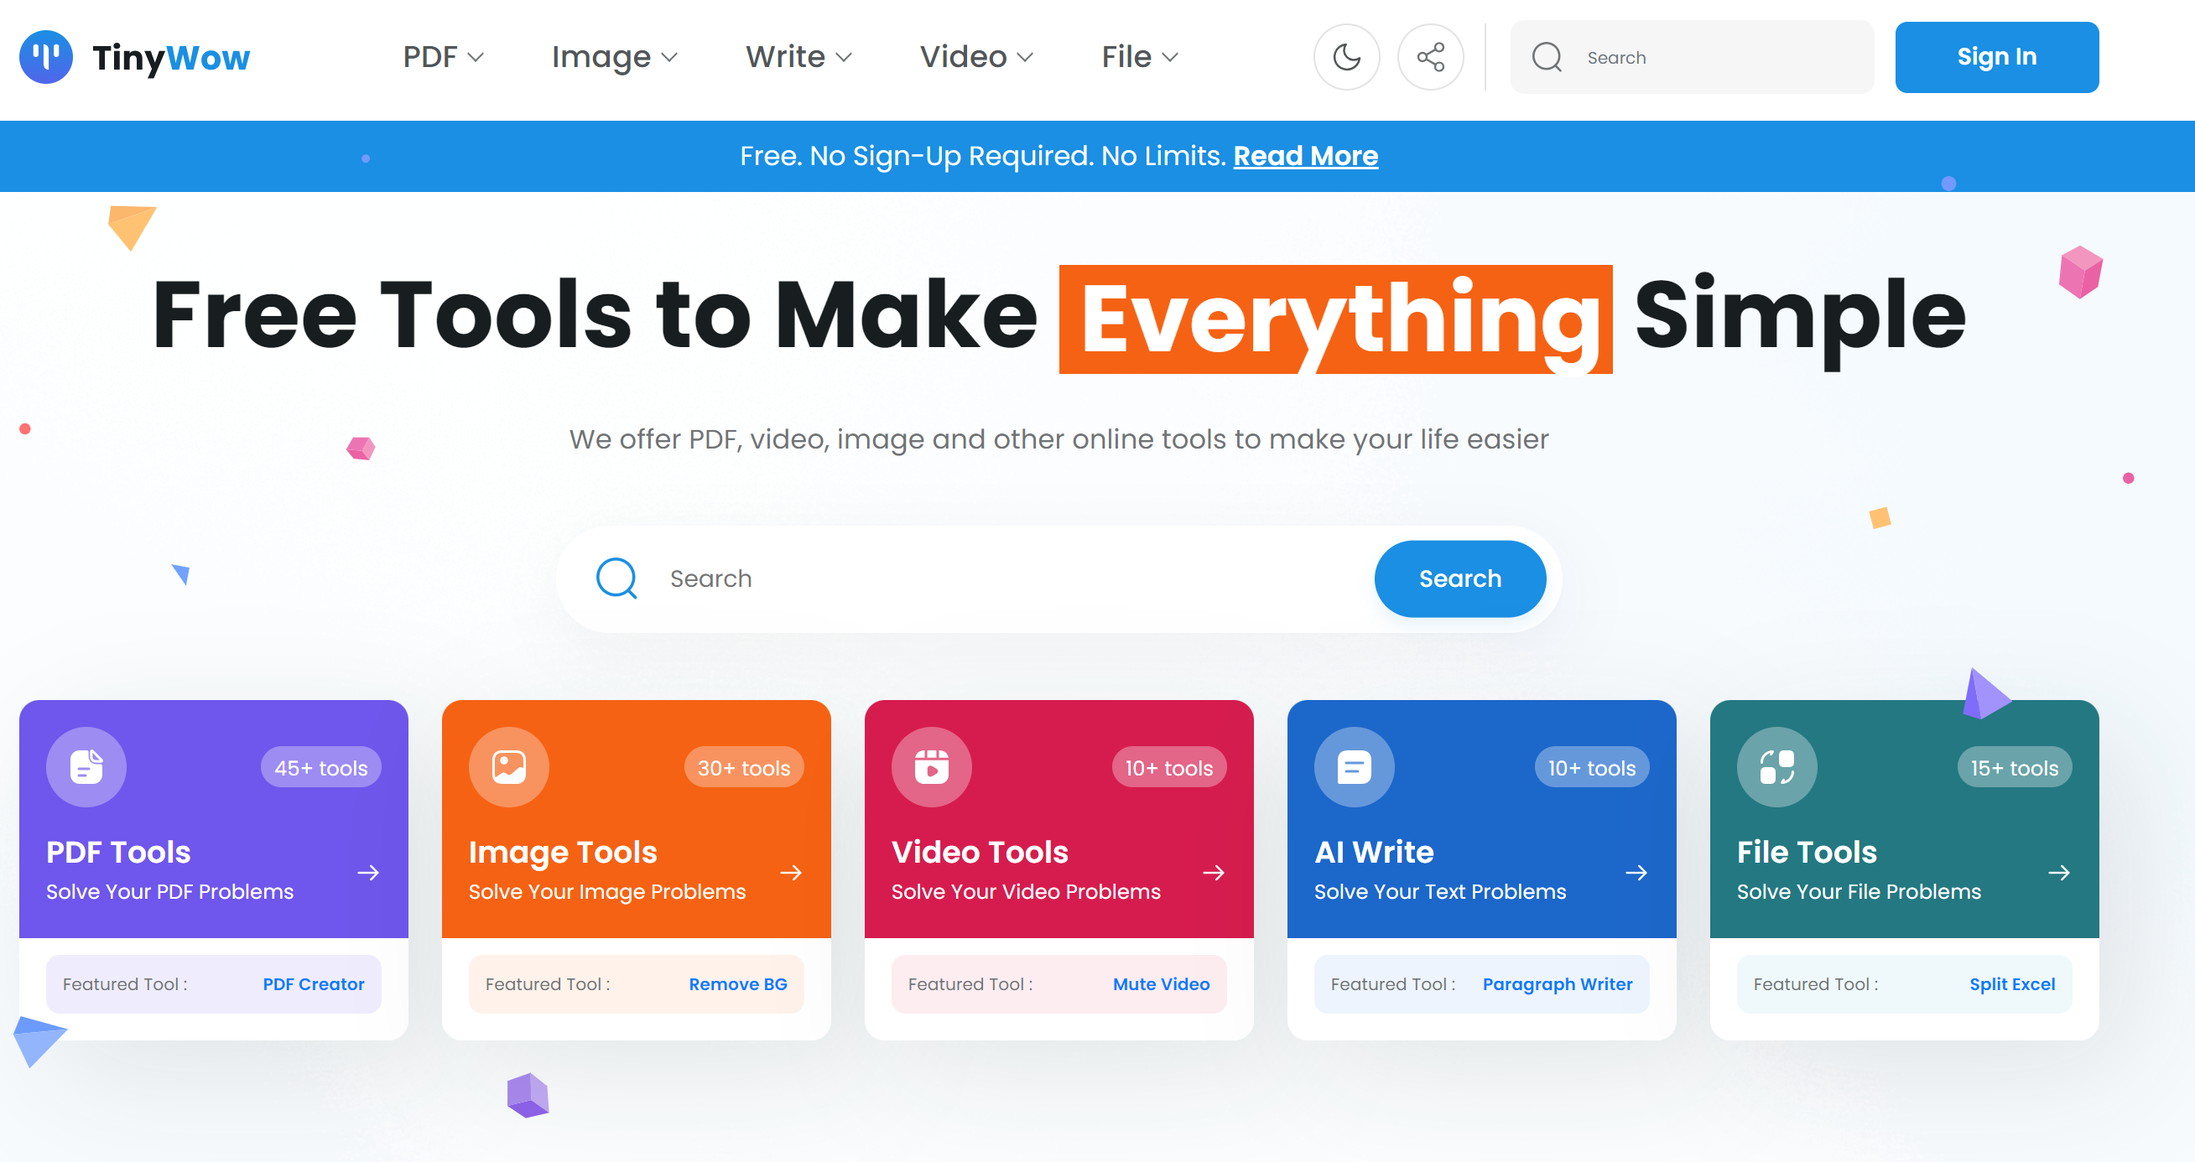Expand the PDF dropdown menu
Screen dimensions: 2195x1162
[x=443, y=57]
